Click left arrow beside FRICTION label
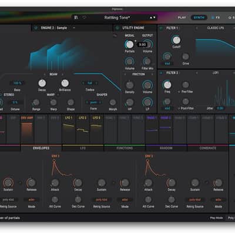Viewport: 235px width, 235px height. pyautogui.click(x=125, y=74)
